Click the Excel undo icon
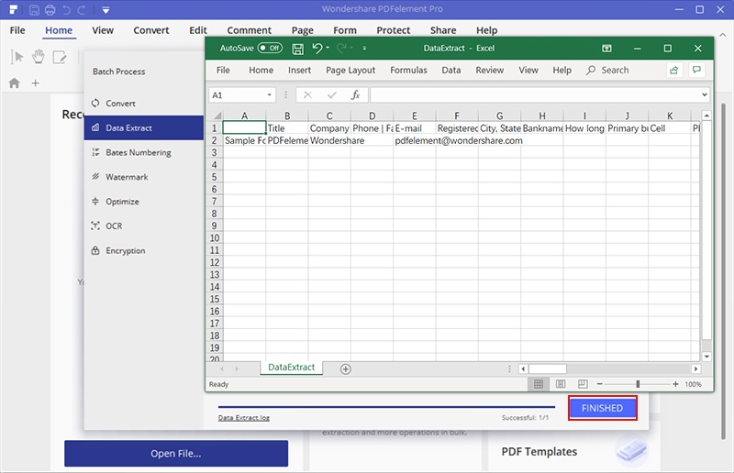Viewport: 734px width, 473px height. coord(317,48)
